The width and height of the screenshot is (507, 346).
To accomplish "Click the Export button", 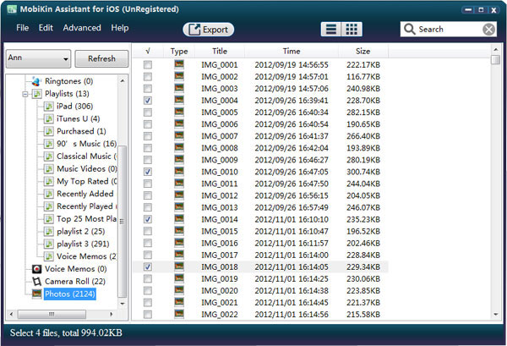I will [208, 30].
